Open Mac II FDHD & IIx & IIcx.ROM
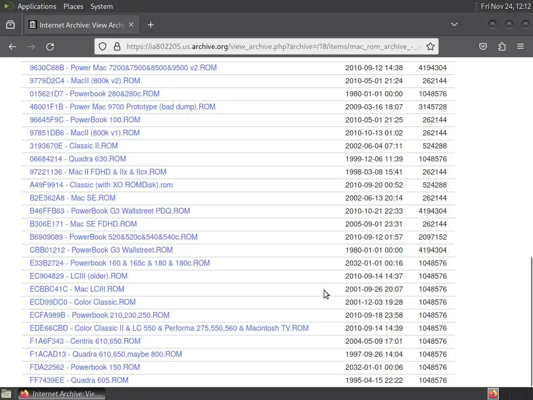The width and height of the screenshot is (533, 400). point(98,172)
